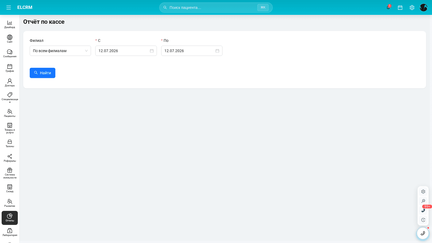Open Пациенты in the sidebar

(10, 113)
